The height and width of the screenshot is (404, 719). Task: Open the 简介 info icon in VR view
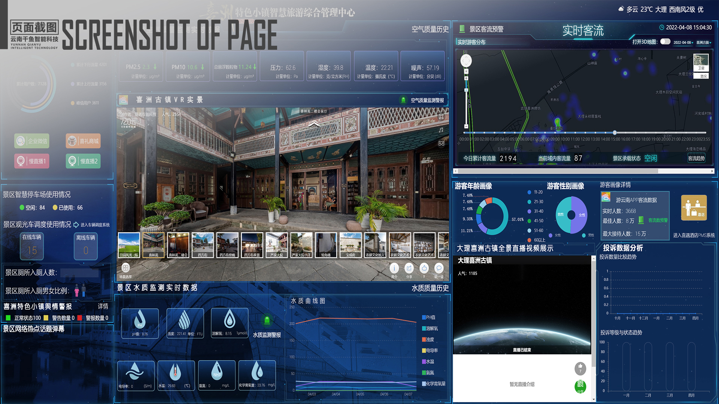pos(394,268)
